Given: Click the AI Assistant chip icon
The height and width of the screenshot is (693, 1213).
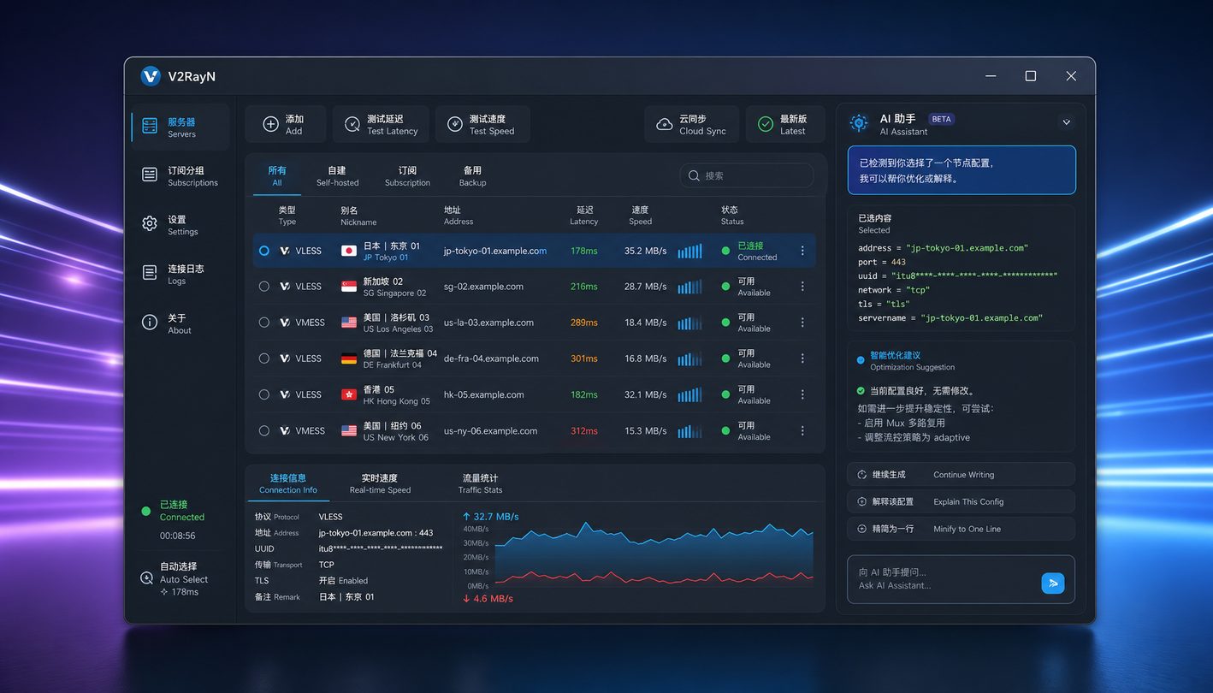Looking at the screenshot, I should pyautogui.click(x=859, y=123).
